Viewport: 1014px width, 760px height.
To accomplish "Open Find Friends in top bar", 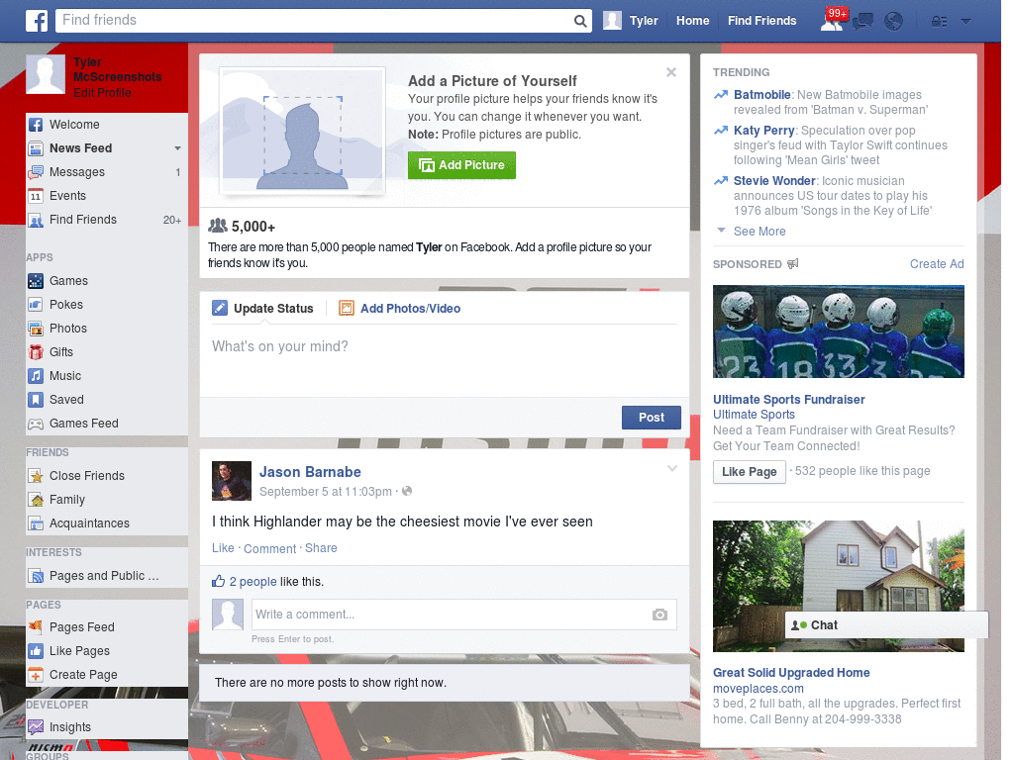I will 761,21.
